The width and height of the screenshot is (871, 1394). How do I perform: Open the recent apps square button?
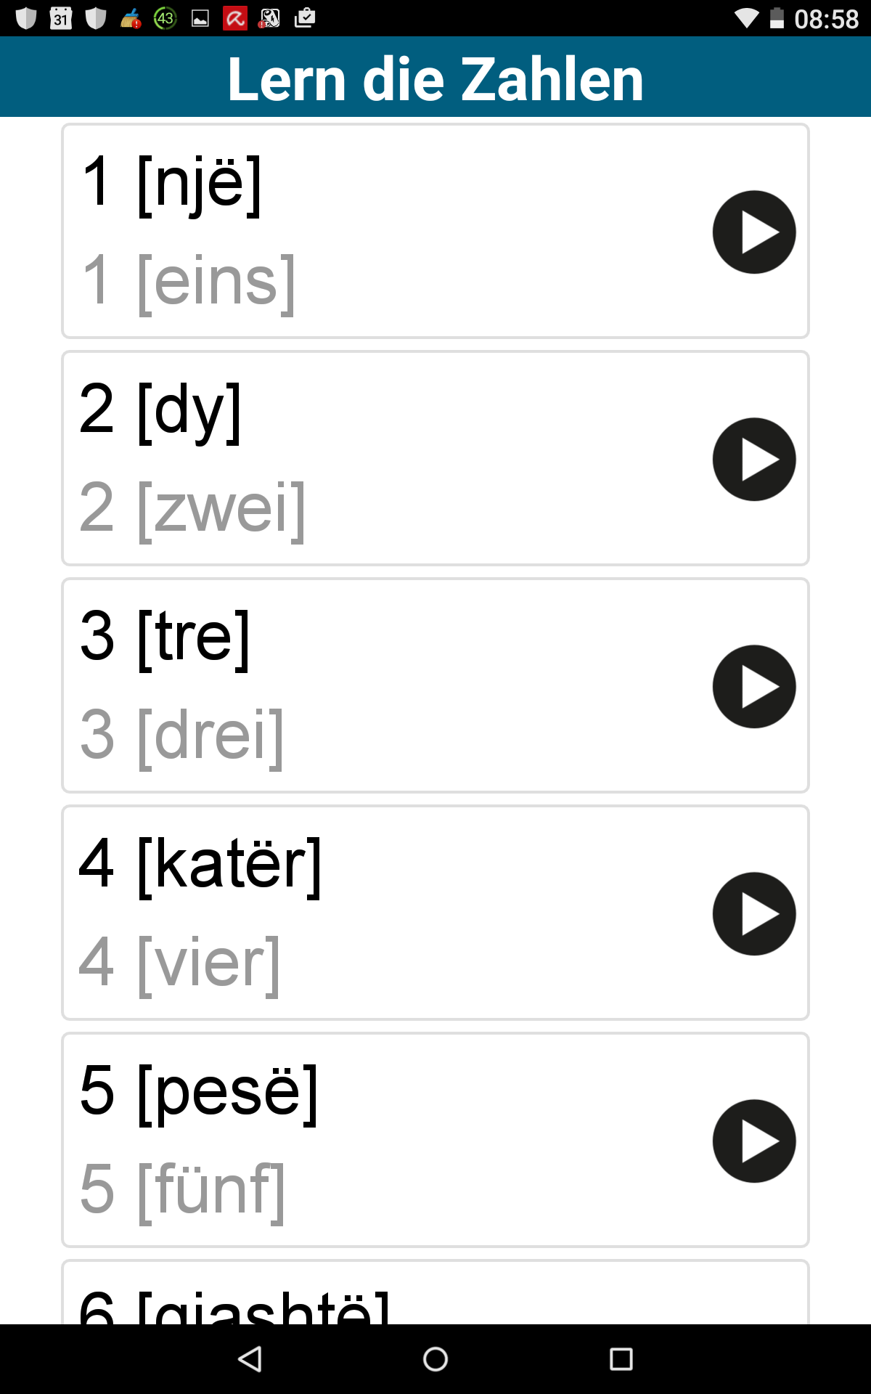pos(621,1359)
